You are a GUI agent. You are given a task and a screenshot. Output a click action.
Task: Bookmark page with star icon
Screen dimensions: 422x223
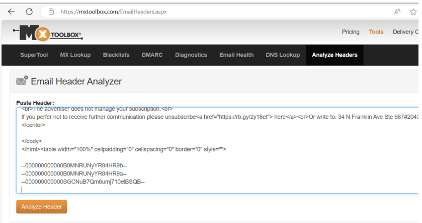pos(413,12)
